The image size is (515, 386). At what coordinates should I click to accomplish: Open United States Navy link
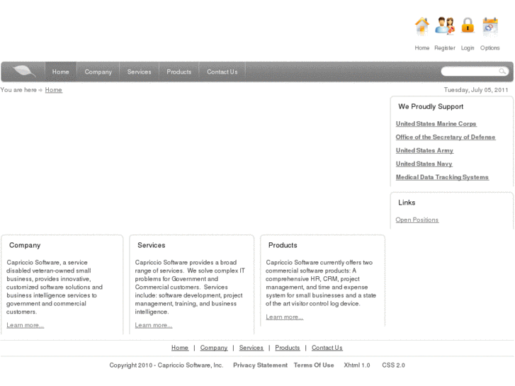click(x=424, y=164)
